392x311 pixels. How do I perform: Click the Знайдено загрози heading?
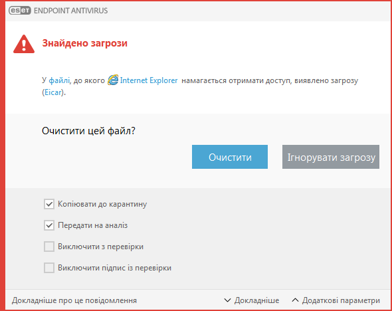tap(85, 43)
